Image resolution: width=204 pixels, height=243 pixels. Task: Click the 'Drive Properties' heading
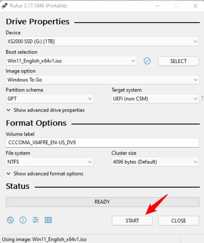(38, 22)
